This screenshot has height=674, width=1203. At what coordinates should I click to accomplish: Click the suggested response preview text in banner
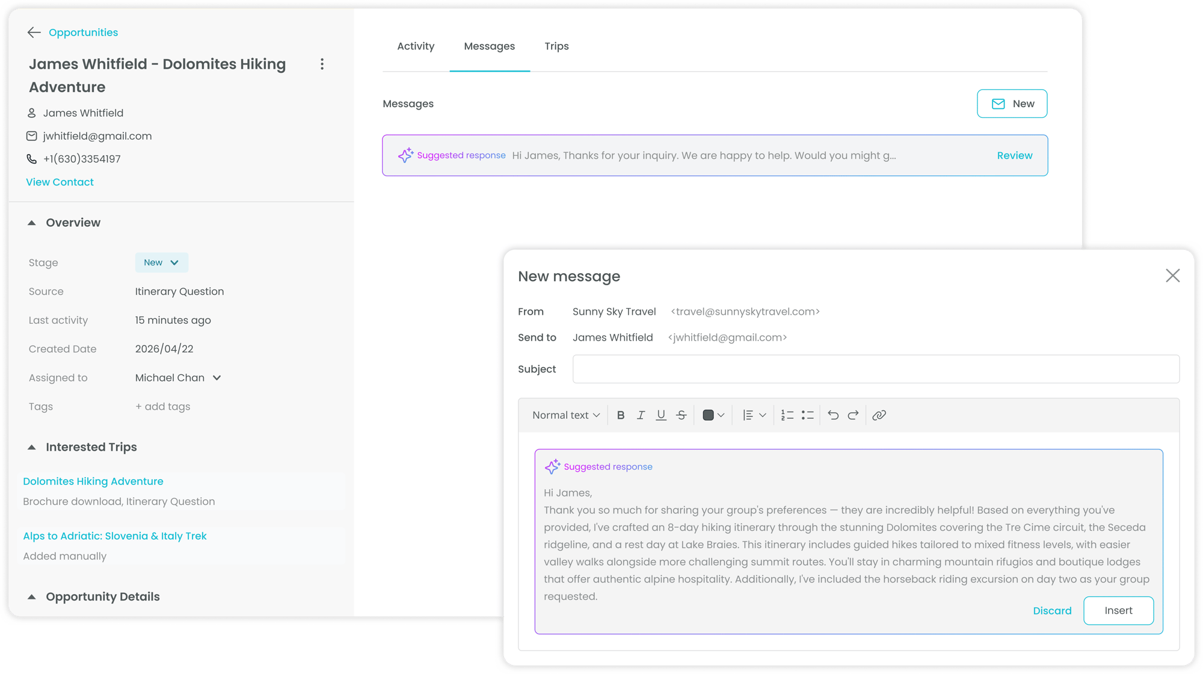click(x=704, y=155)
